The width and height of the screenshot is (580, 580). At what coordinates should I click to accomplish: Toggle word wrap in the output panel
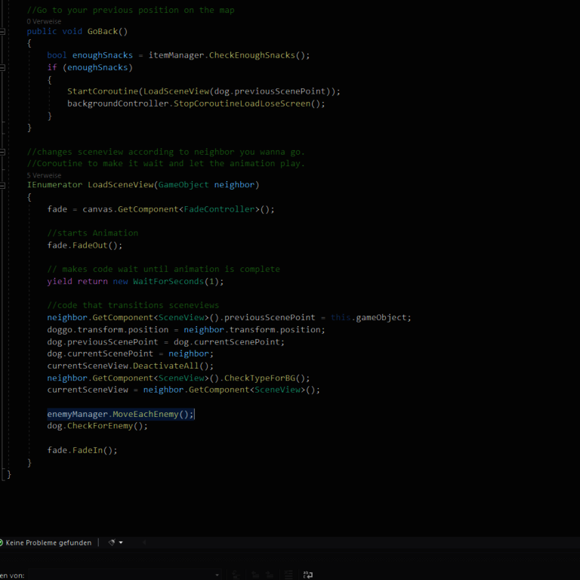click(308, 575)
